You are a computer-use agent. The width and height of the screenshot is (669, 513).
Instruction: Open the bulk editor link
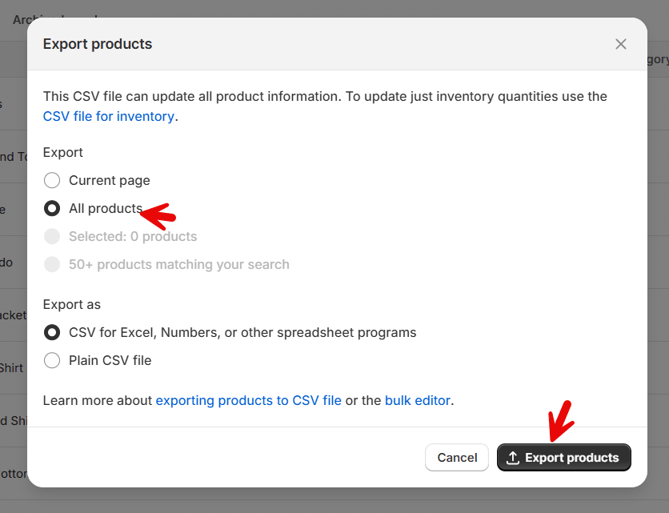[x=418, y=400]
